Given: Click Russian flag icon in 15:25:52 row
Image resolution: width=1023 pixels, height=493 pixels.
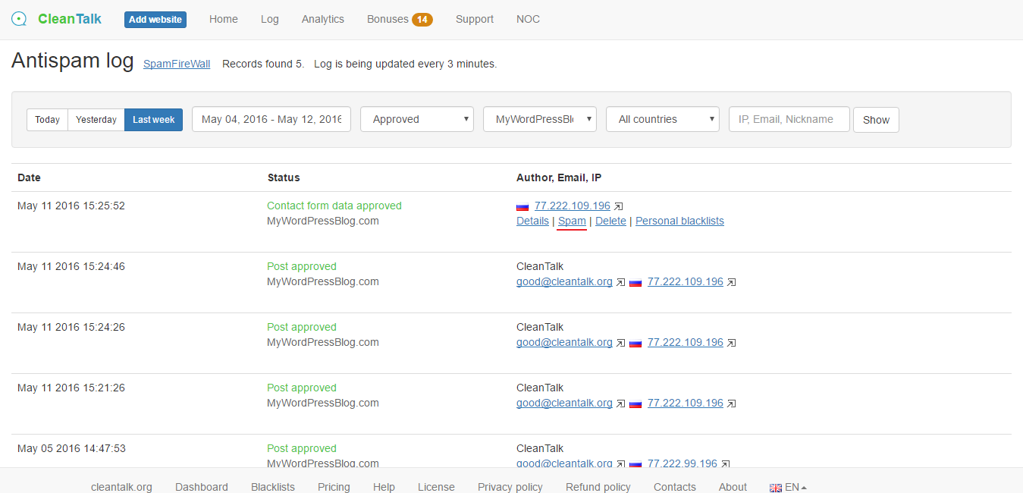Looking at the screenshot, I should tap(522, 206).
